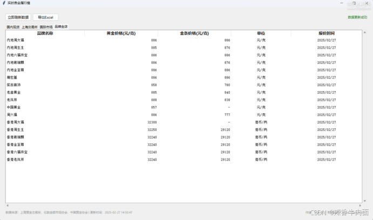Click gold price 32250 for 香港周生生
This screenshot has height=220, width=373.
coord(152,130)
